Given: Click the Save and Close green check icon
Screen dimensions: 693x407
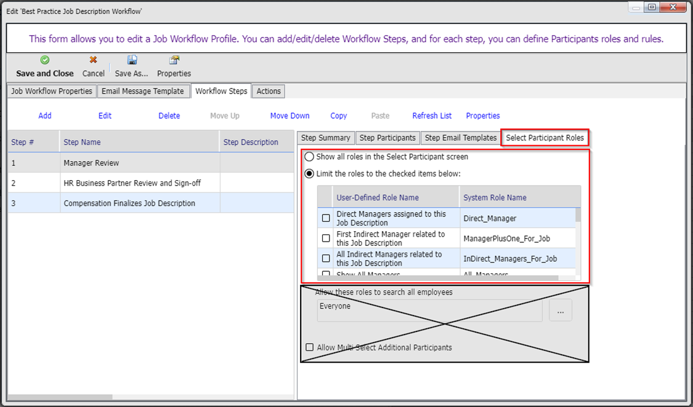Looking at the screenshot, I should tap(45, 60).
